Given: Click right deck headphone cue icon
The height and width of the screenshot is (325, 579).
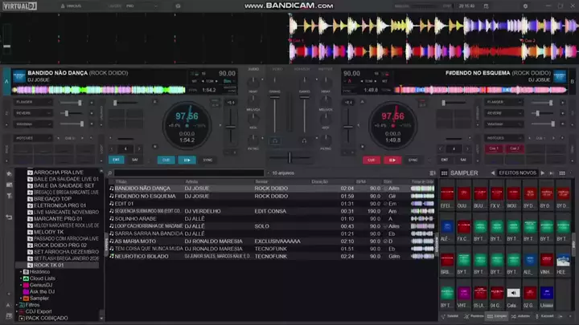Looking at the screenshot, I should tap(306, 140).
